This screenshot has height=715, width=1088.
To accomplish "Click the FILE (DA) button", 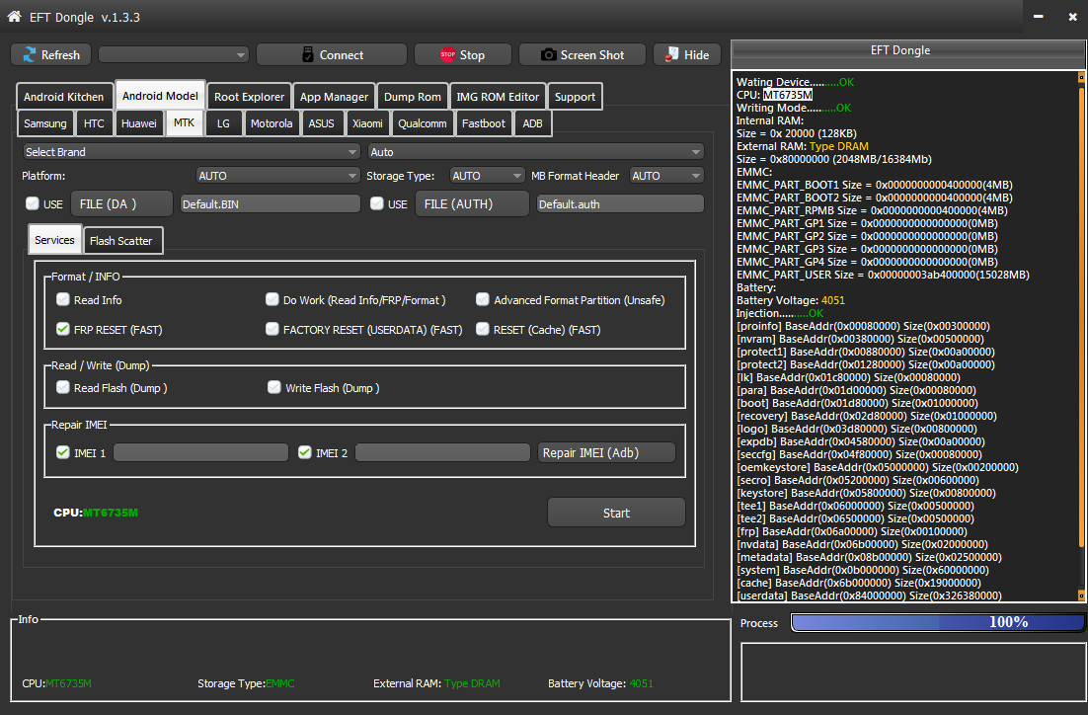I will [x=121, y=203].
